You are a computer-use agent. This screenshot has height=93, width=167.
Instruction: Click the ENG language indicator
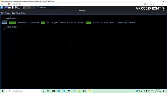[152, 91]
